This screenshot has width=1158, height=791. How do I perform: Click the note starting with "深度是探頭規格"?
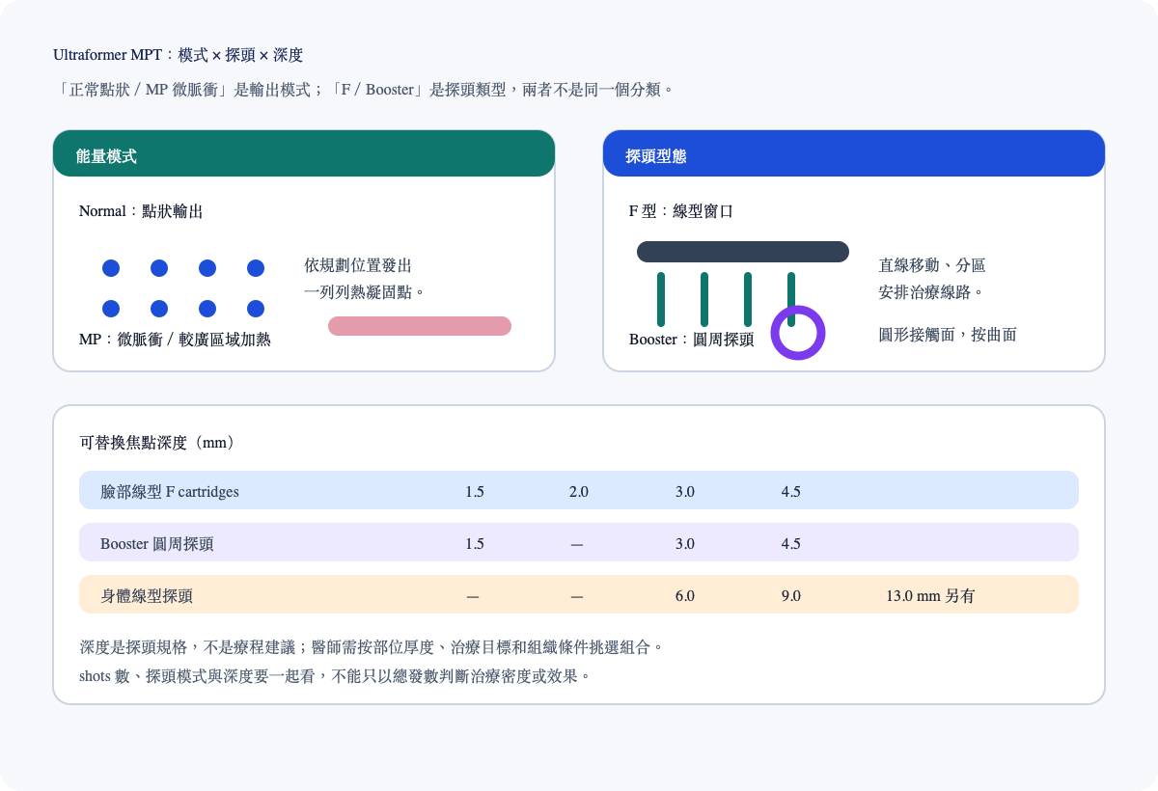[372, 645]
